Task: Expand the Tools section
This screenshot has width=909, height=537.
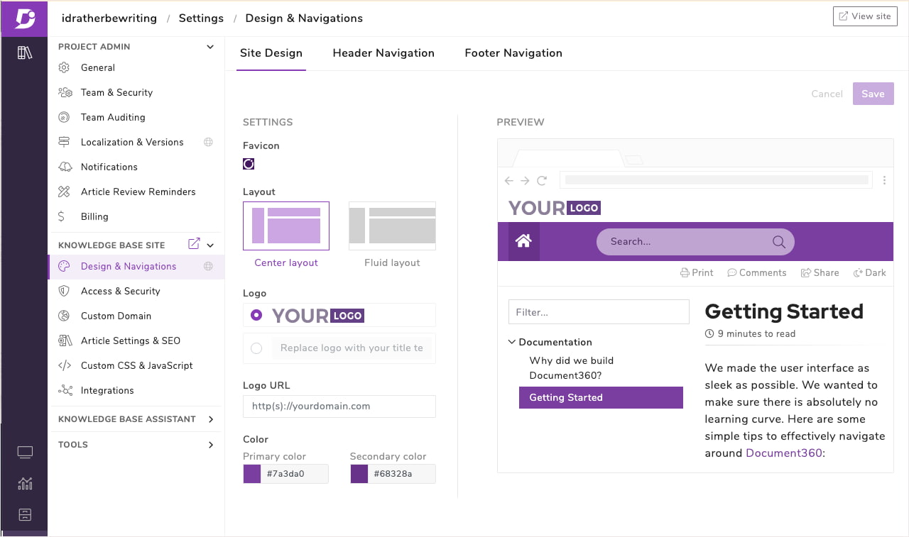Action: (210, 445)
